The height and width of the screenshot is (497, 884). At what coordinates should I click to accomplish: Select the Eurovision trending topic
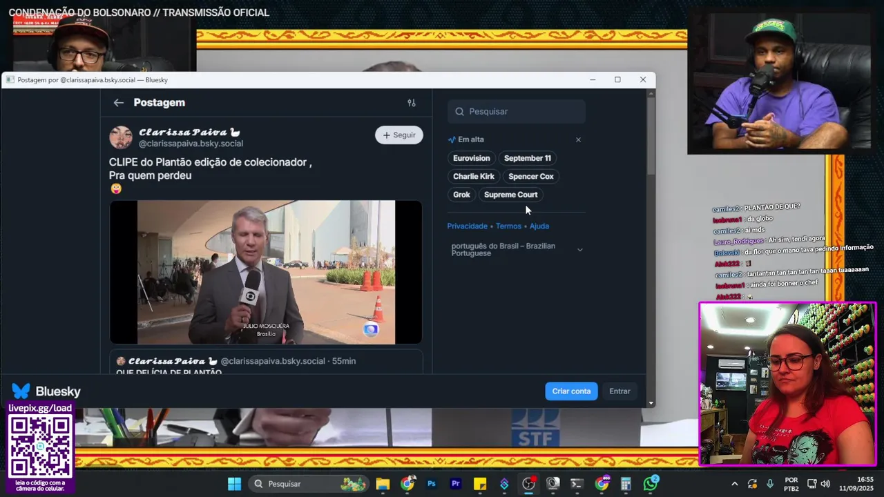(472, 158)
